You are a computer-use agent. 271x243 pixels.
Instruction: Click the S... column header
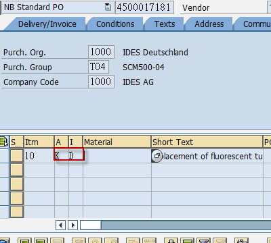16,142
